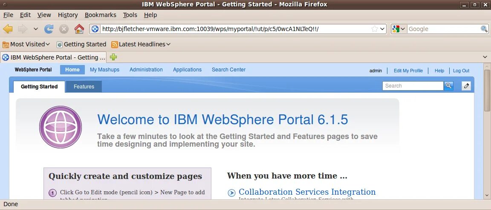Open a new tab with the plus icon

tap(113, 57)
